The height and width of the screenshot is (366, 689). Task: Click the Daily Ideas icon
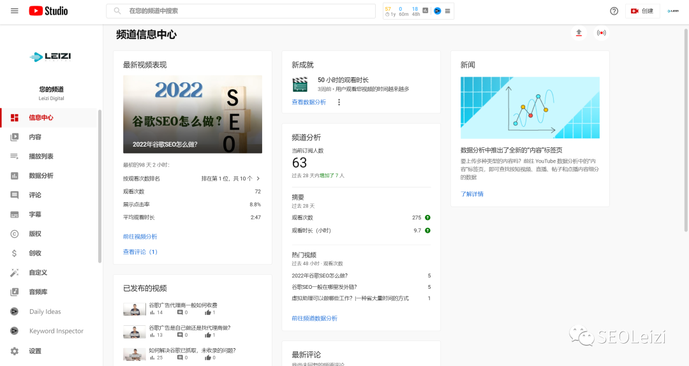point(15,312)
